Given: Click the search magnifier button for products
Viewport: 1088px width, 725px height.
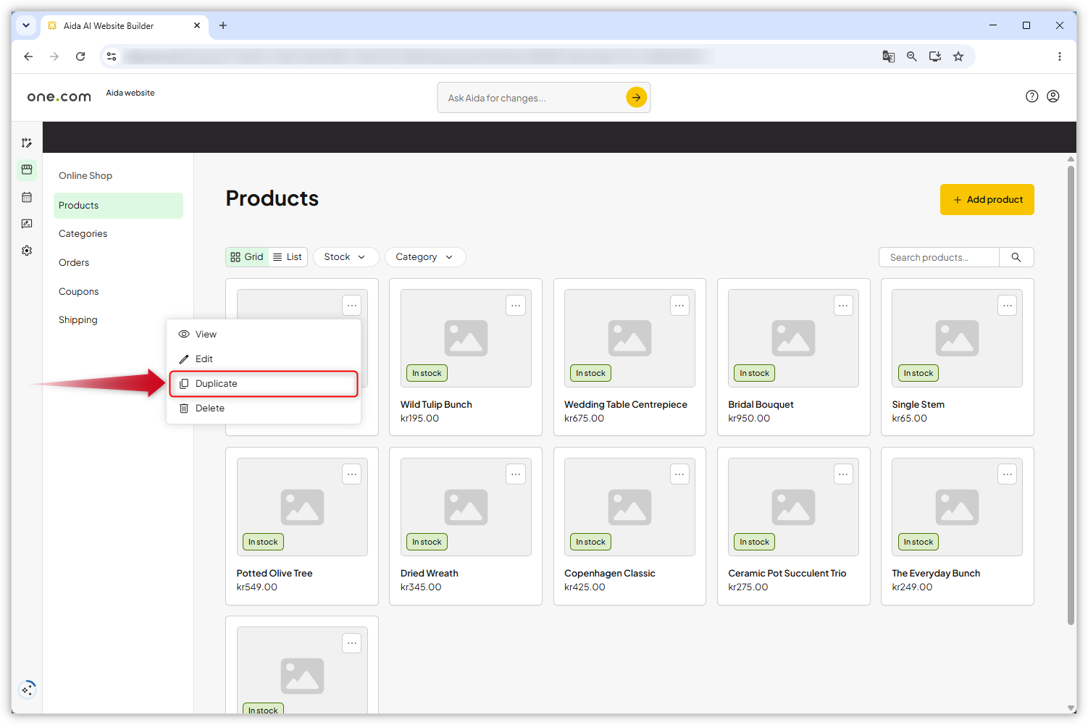Looking at the screenshot, I should [x=1016, y=257].
